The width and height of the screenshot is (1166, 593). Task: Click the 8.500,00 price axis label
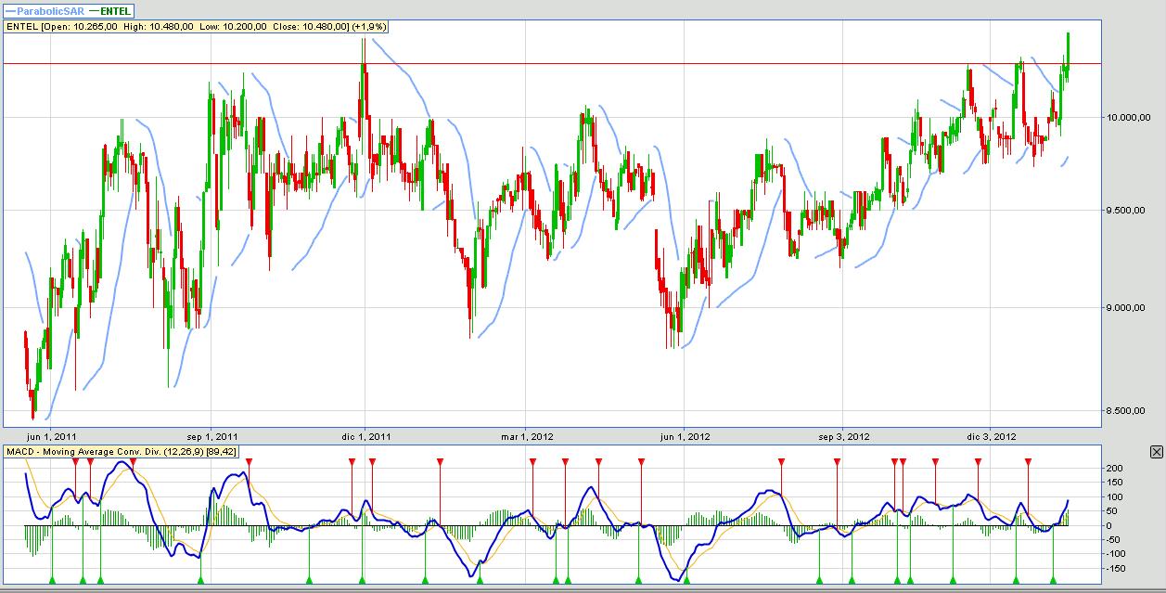[1131, 411]
